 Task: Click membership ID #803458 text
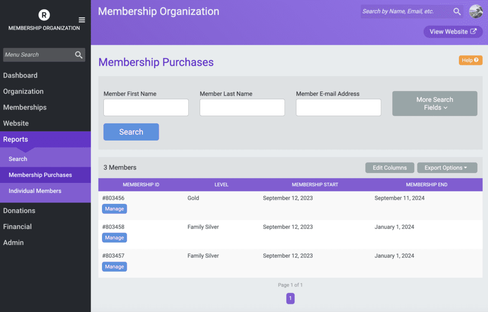point(113,227)
